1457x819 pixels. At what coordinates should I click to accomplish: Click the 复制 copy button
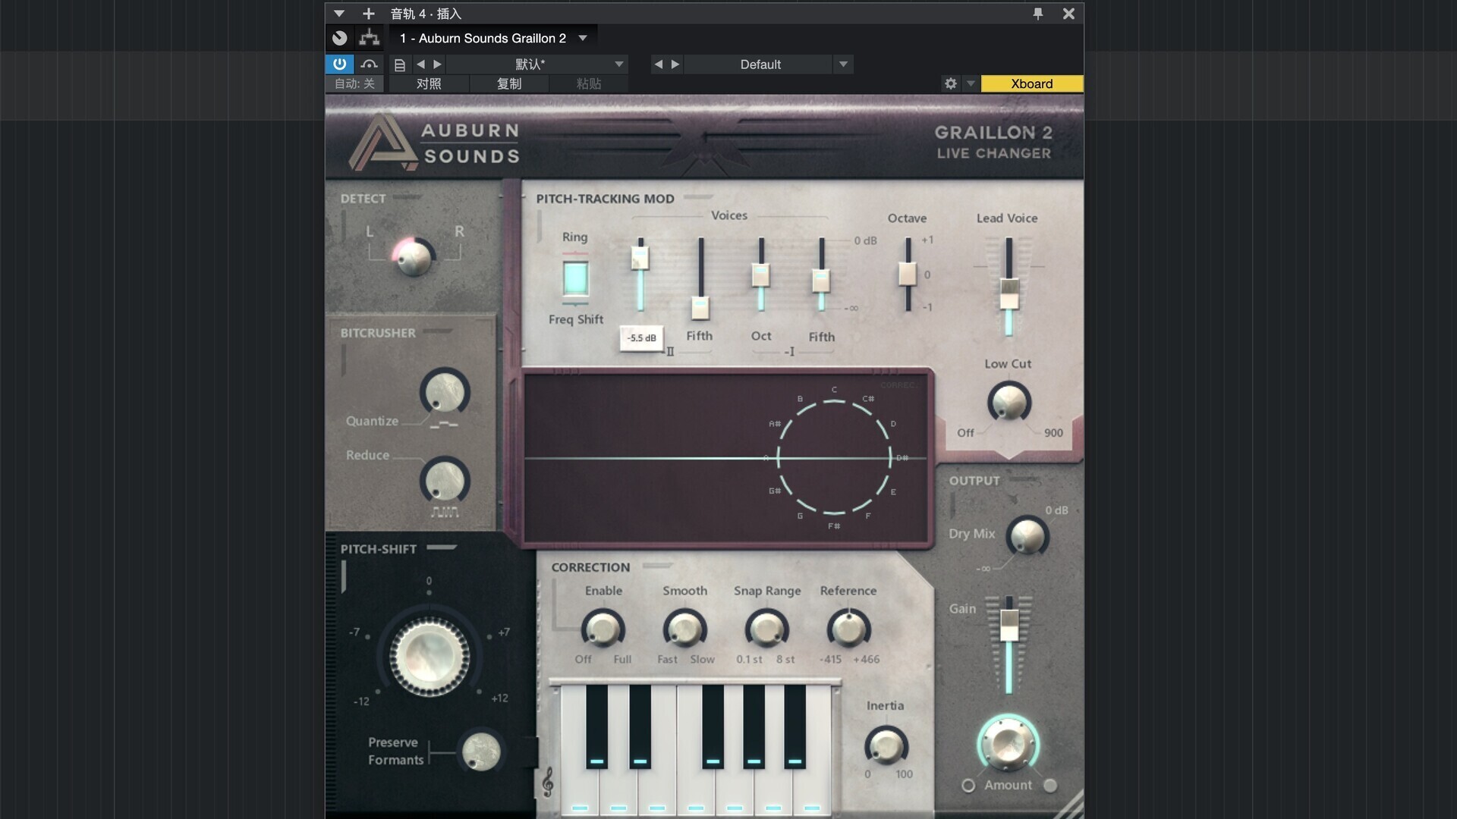pos(509,83)
